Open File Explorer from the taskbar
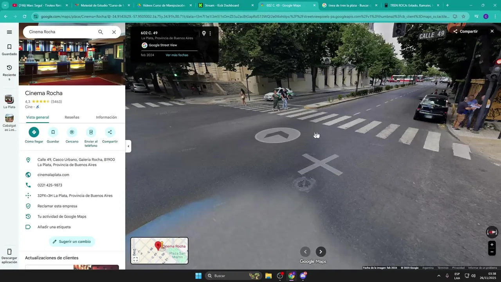The height and width of the screenshot is (282, 501). tap(269, 276)
